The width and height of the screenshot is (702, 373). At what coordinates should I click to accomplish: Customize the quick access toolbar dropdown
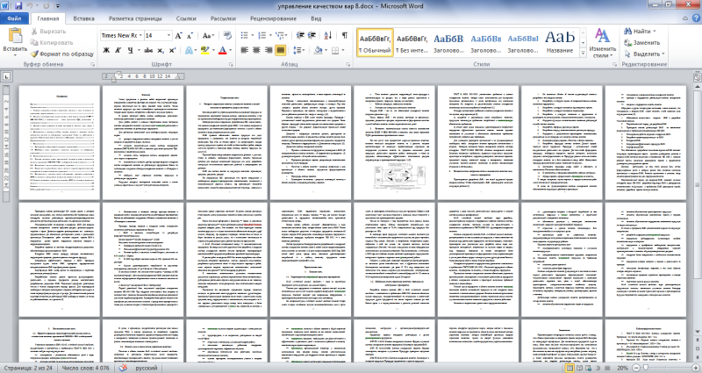(x=58, y=6)
